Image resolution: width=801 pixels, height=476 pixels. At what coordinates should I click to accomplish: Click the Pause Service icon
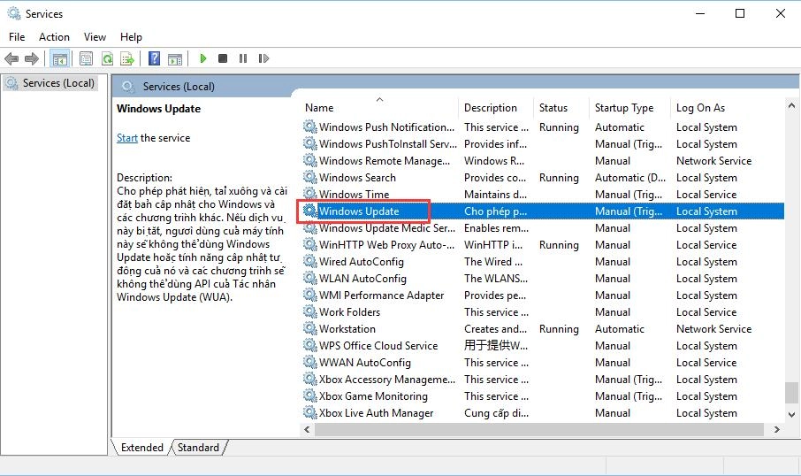(x=243, y=58)
